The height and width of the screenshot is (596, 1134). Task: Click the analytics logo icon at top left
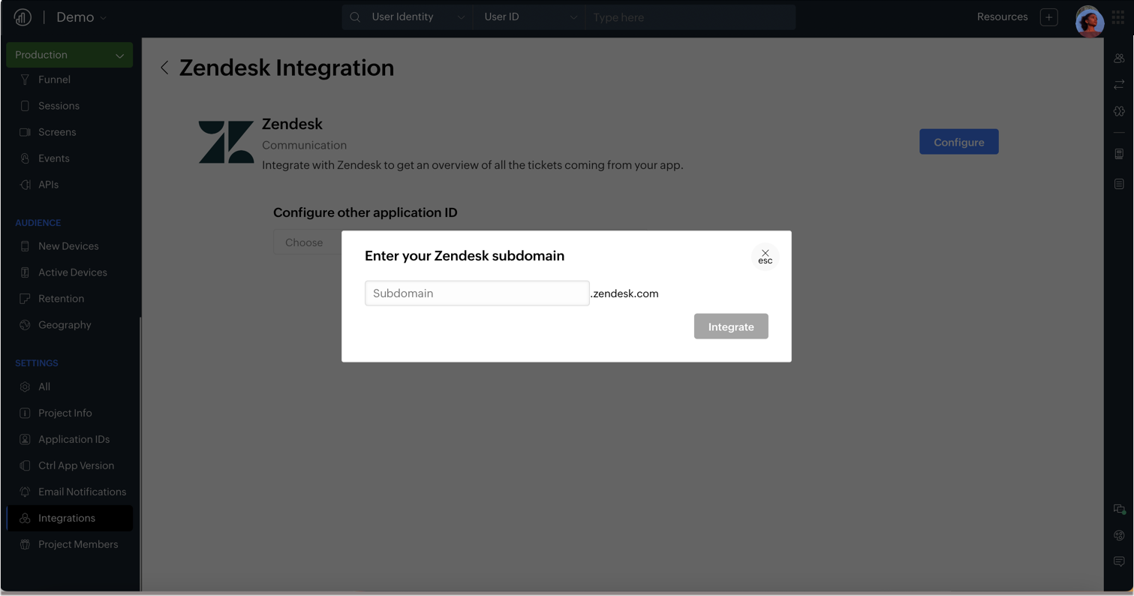(23, 17)
